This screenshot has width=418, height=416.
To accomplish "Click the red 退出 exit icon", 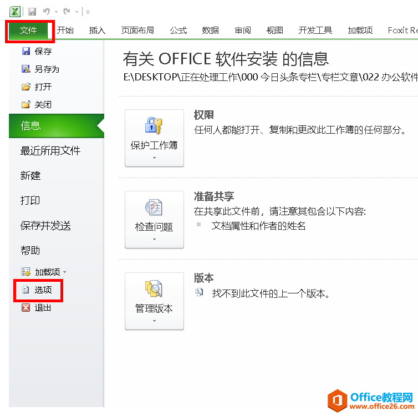I will coord(26,308).
